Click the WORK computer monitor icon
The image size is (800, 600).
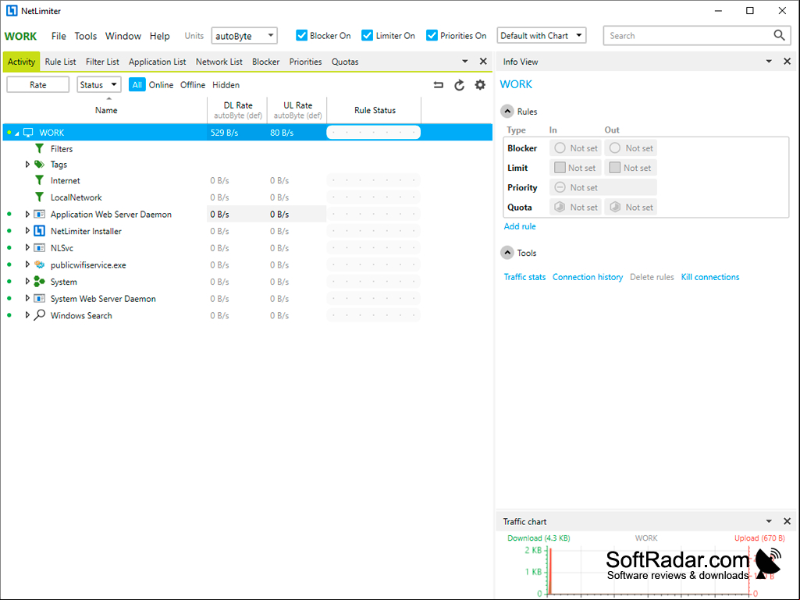(x=29, y=133)
